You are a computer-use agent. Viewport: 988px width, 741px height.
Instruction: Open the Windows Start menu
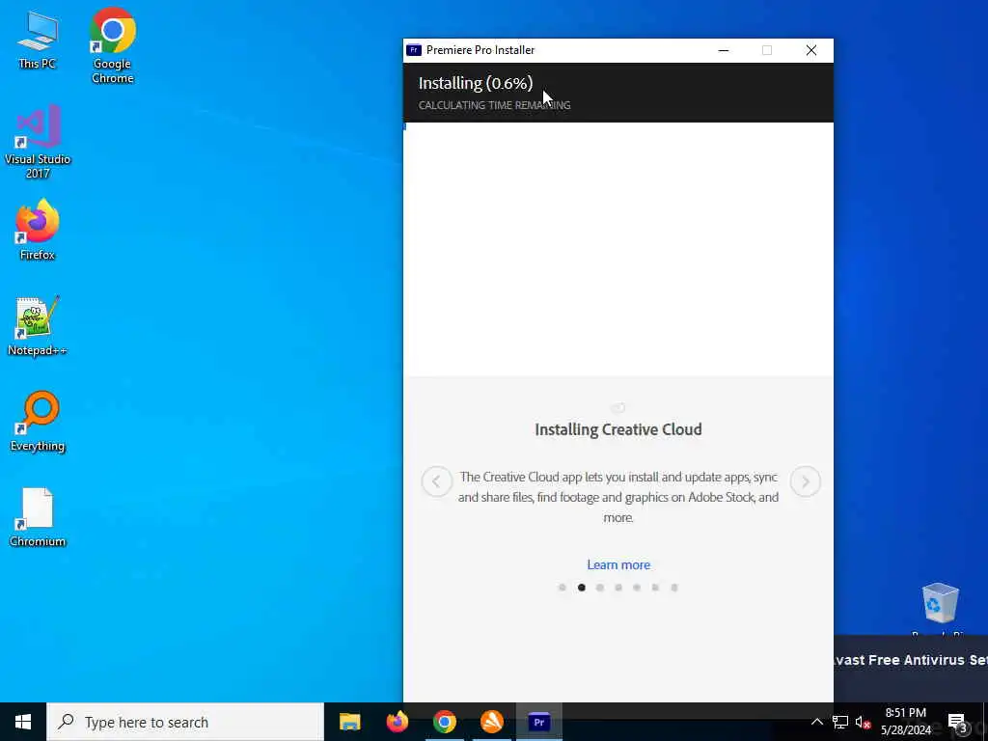[23, 722]
